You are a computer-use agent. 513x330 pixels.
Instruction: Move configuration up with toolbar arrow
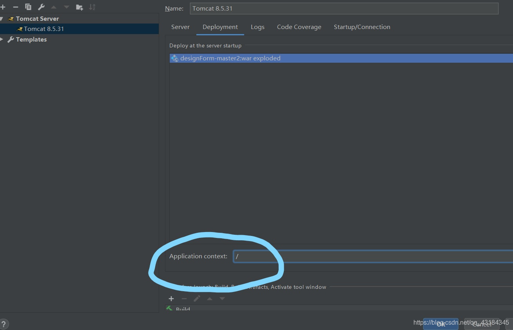54,7
